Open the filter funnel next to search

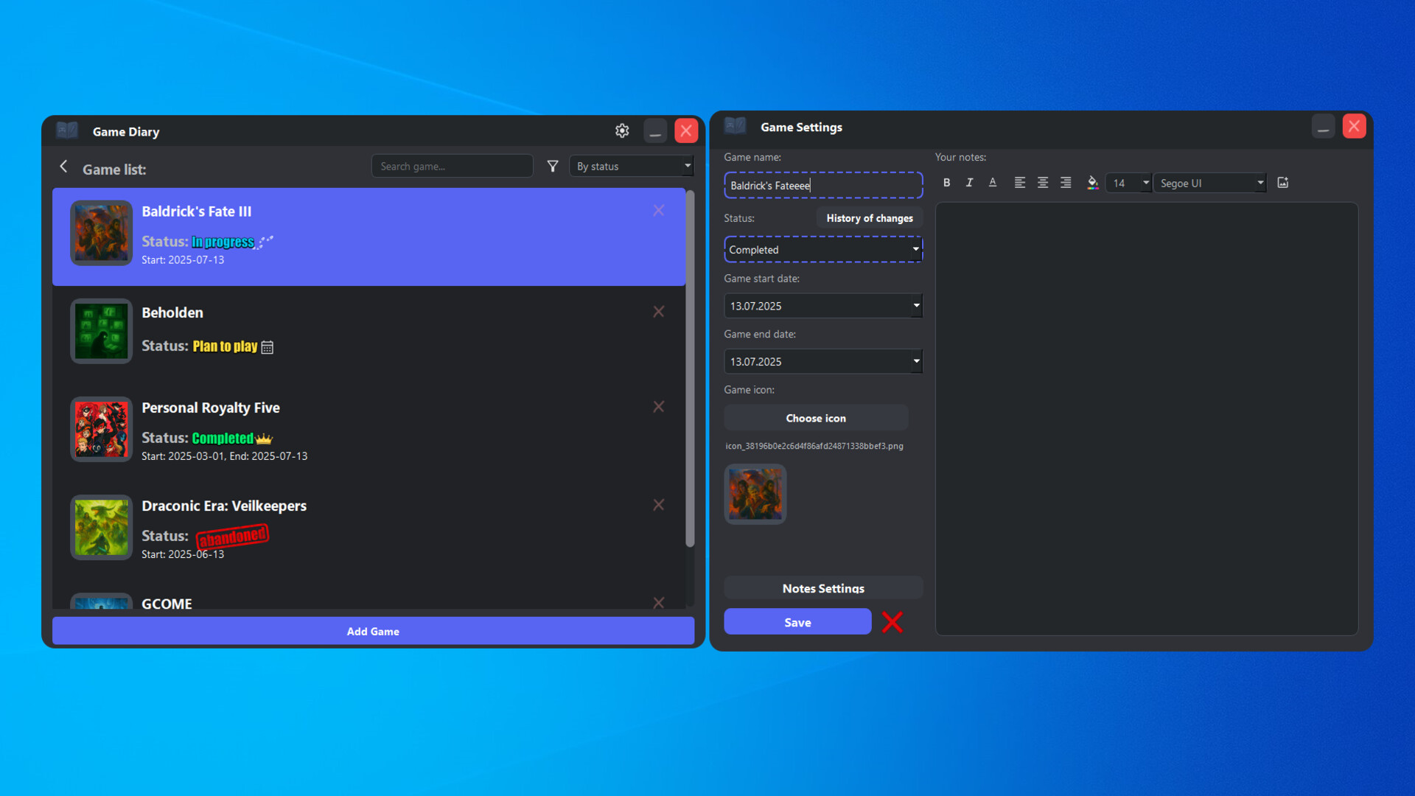coord(553,166)
